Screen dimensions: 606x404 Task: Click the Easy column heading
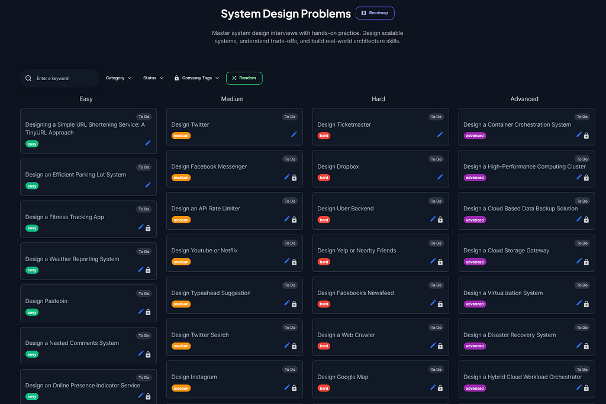tap(86, 99)
